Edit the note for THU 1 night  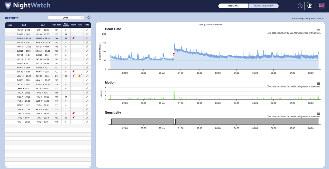[87, 122]
